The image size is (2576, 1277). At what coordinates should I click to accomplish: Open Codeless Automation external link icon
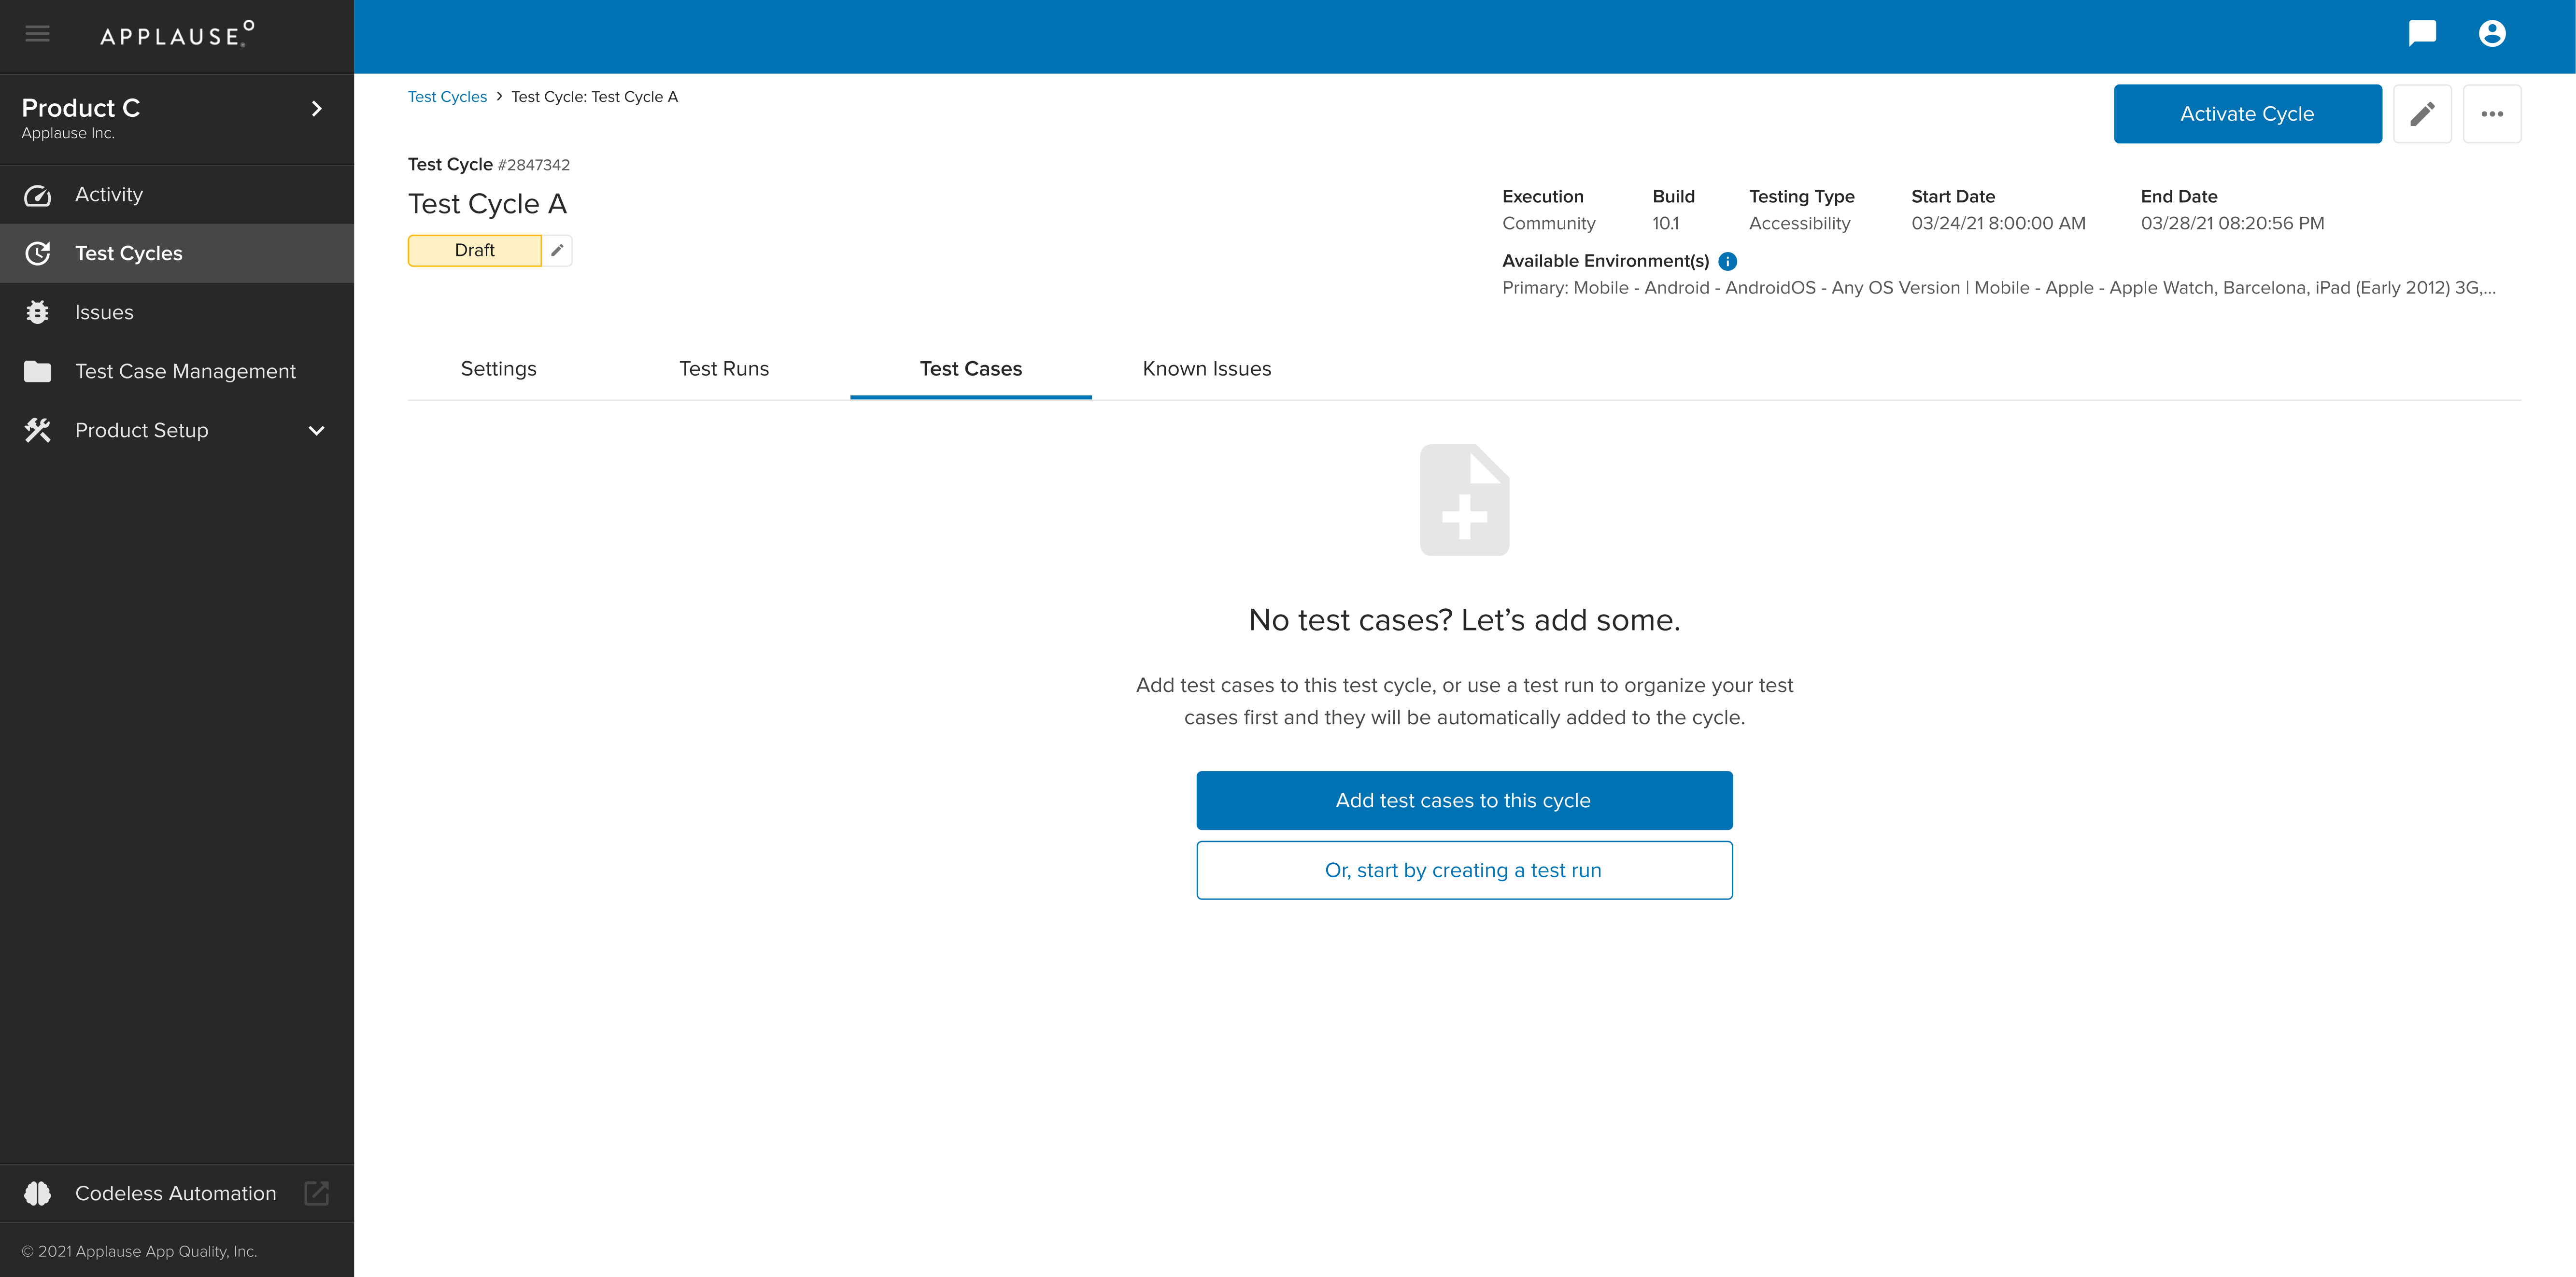tap(316, 1193)
